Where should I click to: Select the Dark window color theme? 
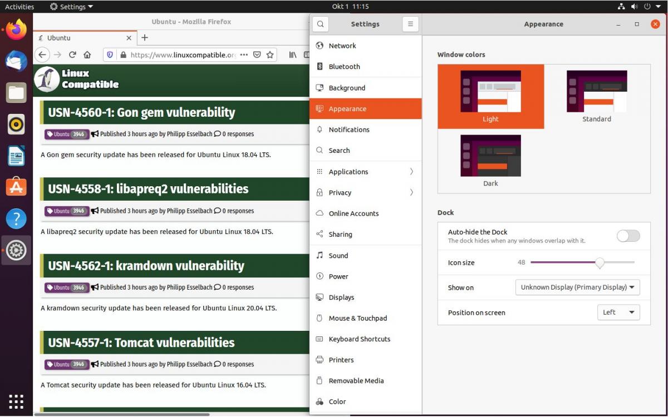[490, 161]
